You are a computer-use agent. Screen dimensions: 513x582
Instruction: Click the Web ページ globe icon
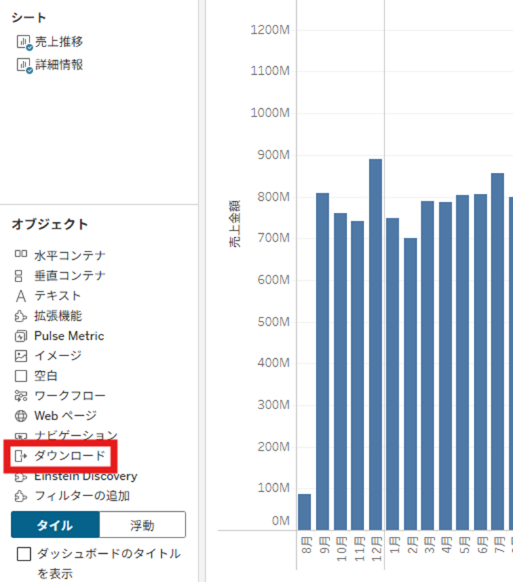pyautogui.click(x=21, y=416)
